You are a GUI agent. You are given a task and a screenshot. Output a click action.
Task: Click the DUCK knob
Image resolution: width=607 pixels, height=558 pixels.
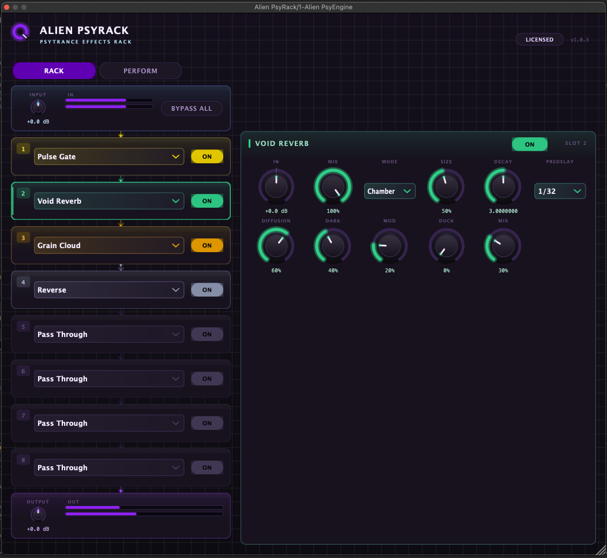[x=447, y=246]
